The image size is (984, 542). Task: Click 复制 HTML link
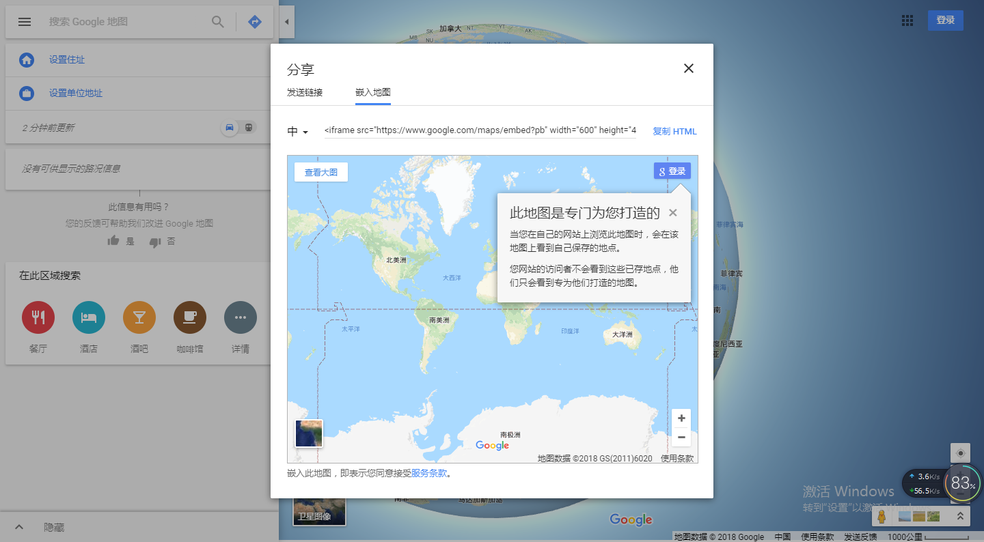pos(674,132)
